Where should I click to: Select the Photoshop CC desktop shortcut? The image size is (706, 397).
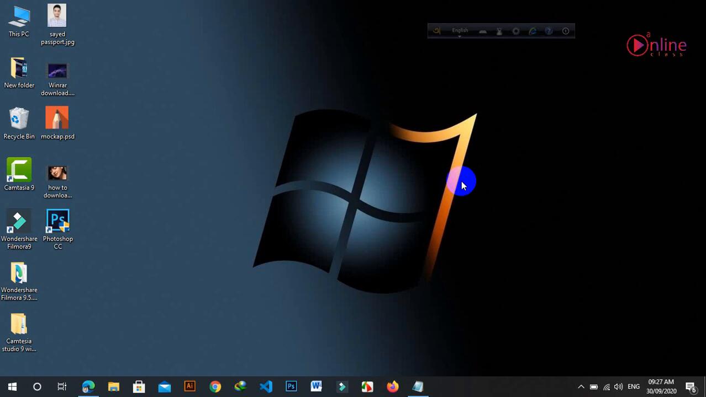coord(57,229)
